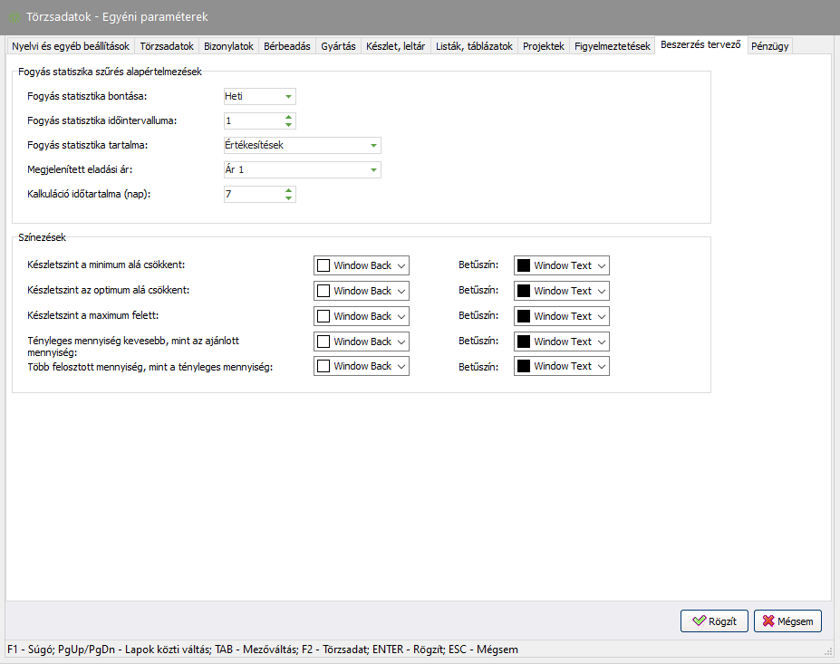The width and height of the screenshot is (840, 664).
Task: Open background color for Készletszint optimum alá
Action: (362, 291)
